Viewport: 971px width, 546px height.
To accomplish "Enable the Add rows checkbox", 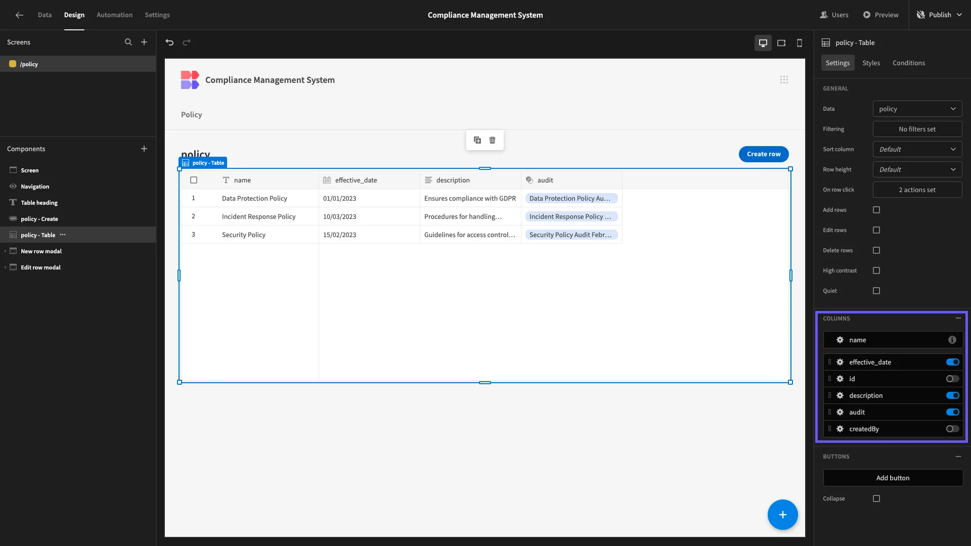I will coord(876,210).
